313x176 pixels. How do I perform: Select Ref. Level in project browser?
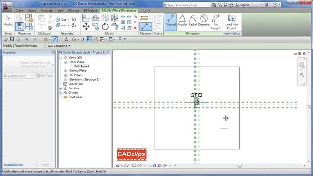[82, 66]
